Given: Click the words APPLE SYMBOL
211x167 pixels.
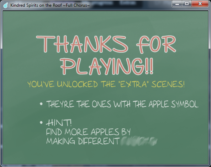Looking at the screenshot, I should 173,104.
